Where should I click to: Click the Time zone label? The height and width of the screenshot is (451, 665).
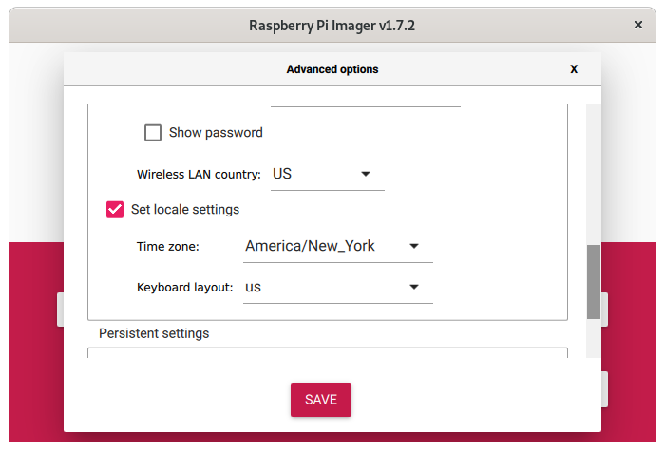pos(168,247)
